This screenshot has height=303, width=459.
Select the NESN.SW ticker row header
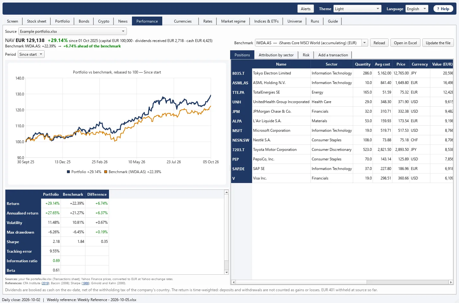click(242, 140)
